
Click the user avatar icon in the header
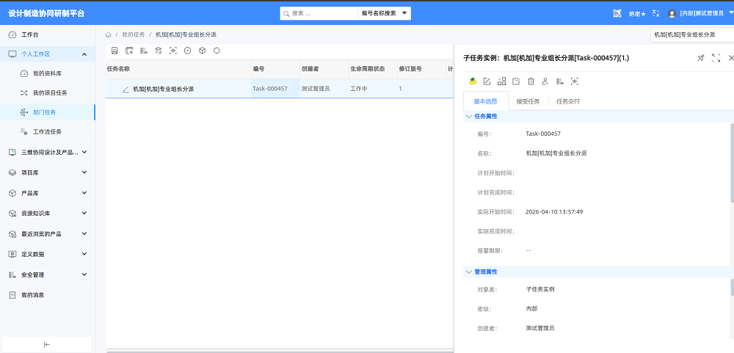pyautogui.click(x=672, y=13)
